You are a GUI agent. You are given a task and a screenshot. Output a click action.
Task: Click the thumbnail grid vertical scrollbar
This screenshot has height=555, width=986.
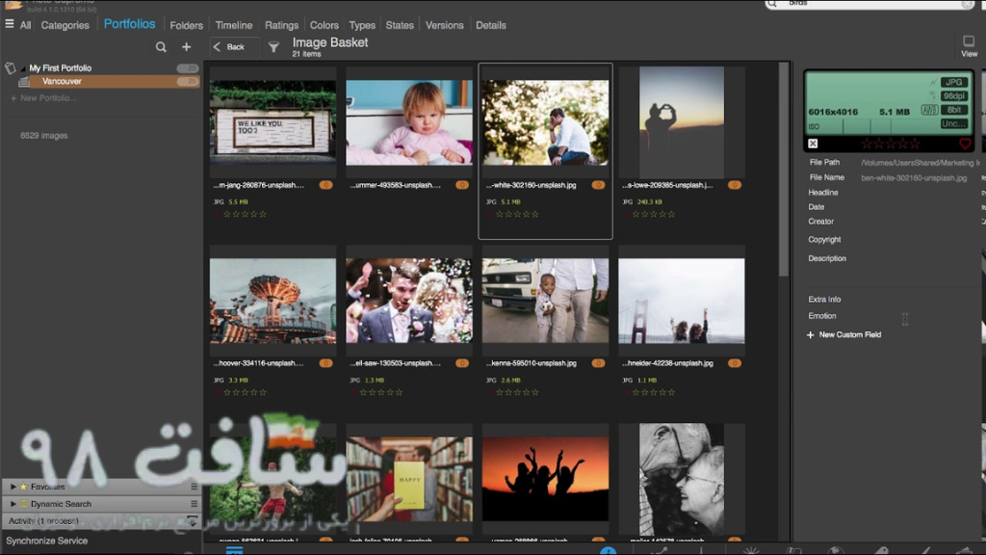coord(784,170)
